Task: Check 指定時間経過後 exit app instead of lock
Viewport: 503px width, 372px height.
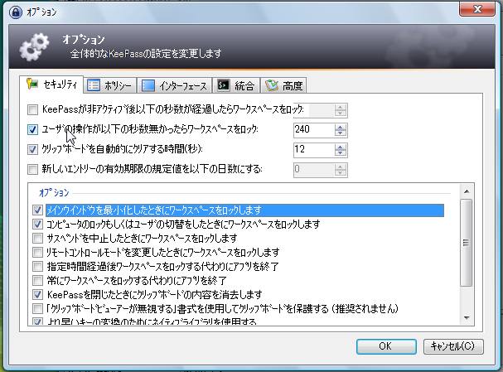Action: pyautogui.click(x=37, y=267)
